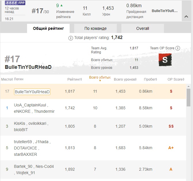
Task: Sort table by Всего убитых column
Action: click(100, 78)
